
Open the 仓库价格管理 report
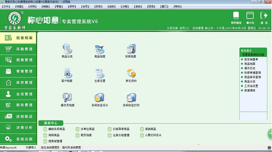pos(119,135)
